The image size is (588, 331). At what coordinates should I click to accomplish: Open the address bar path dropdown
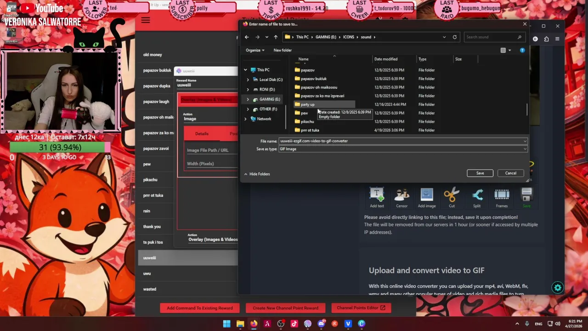tap(444, 37)
